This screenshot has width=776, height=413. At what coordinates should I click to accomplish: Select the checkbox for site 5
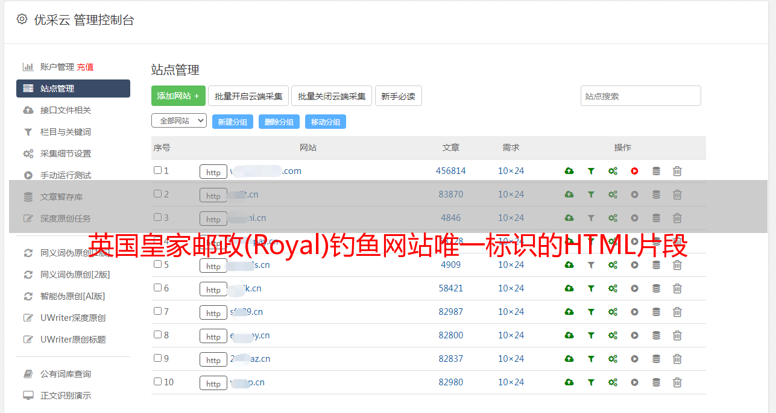point(157,264)
